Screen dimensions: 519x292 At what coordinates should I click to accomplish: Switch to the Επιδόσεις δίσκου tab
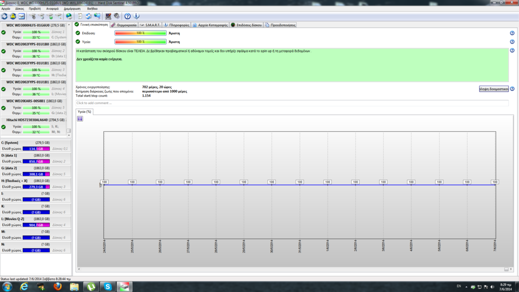(246, 25)
